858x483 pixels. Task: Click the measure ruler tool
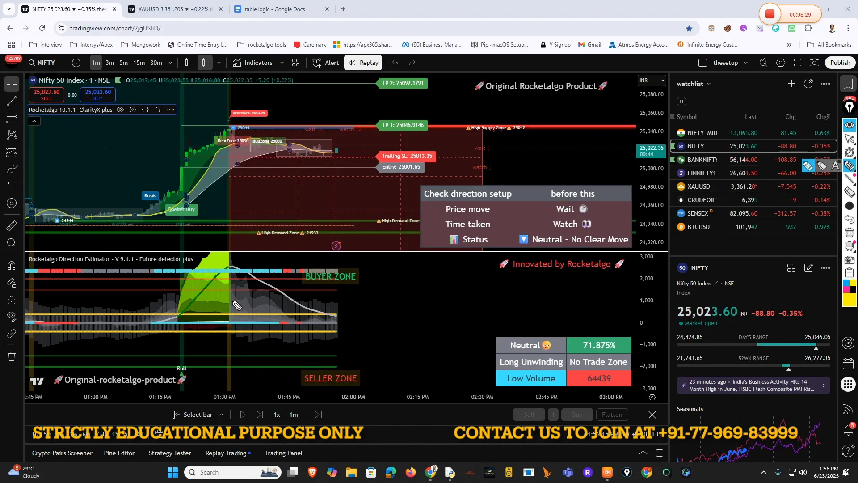[12, 226]
